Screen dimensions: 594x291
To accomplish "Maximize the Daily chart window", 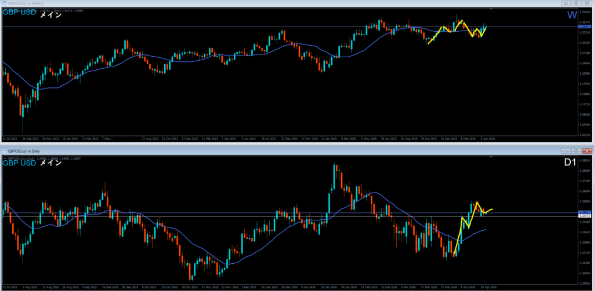I will 575,150.
